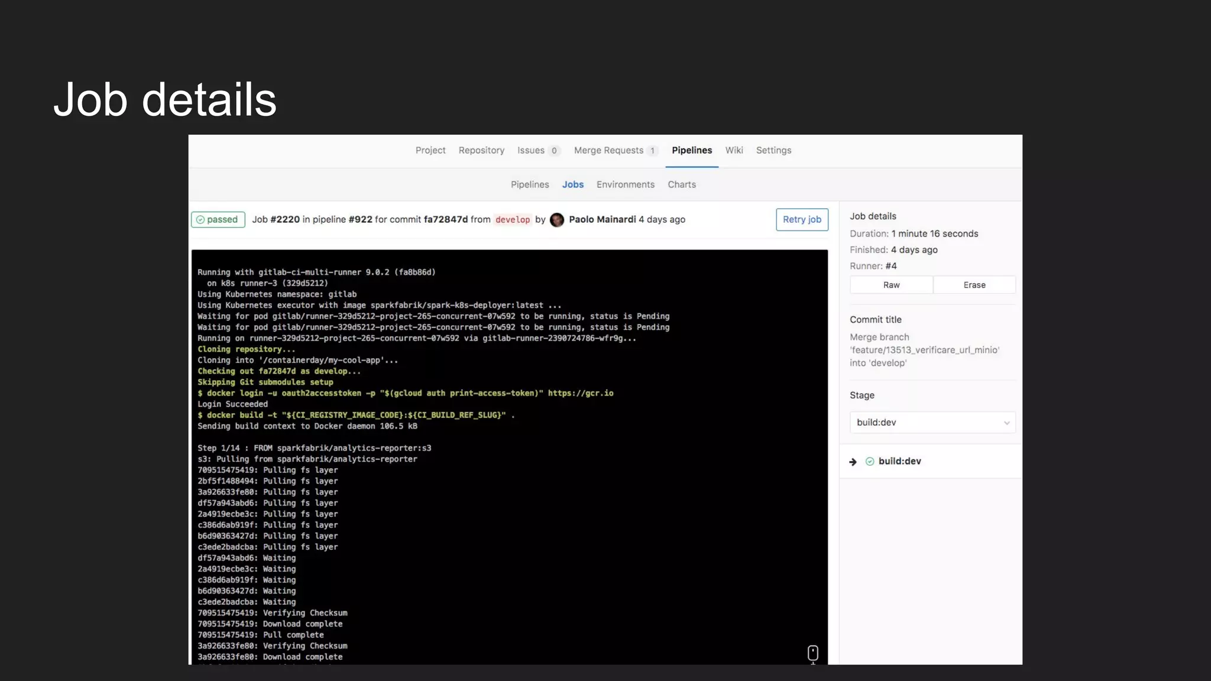Screen dimensions: 1211x681
Task: Click the develop branch label
Action: click(512, 220)
